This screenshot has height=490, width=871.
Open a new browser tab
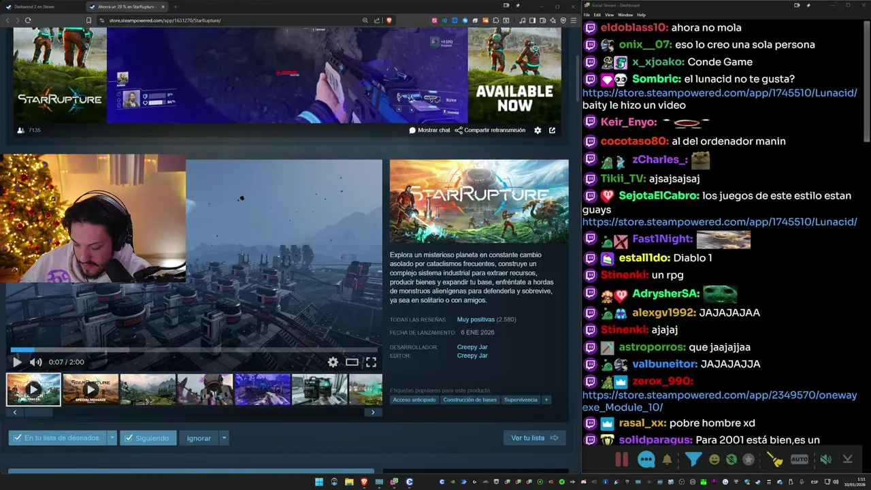(x=176, y=6)
